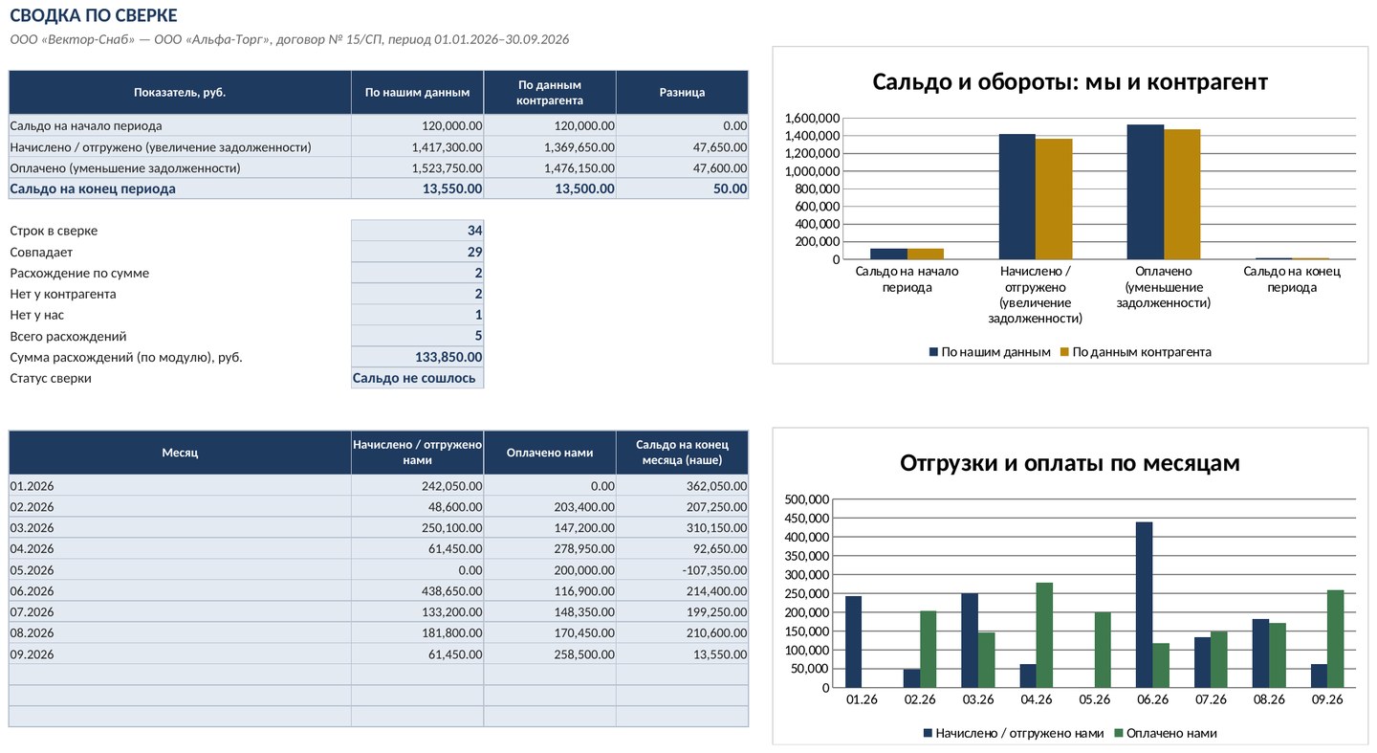The image size is (1377, 753).
Task: Select the status cell 'Сальдо не сошлось'
Action: tap(418, 378)
